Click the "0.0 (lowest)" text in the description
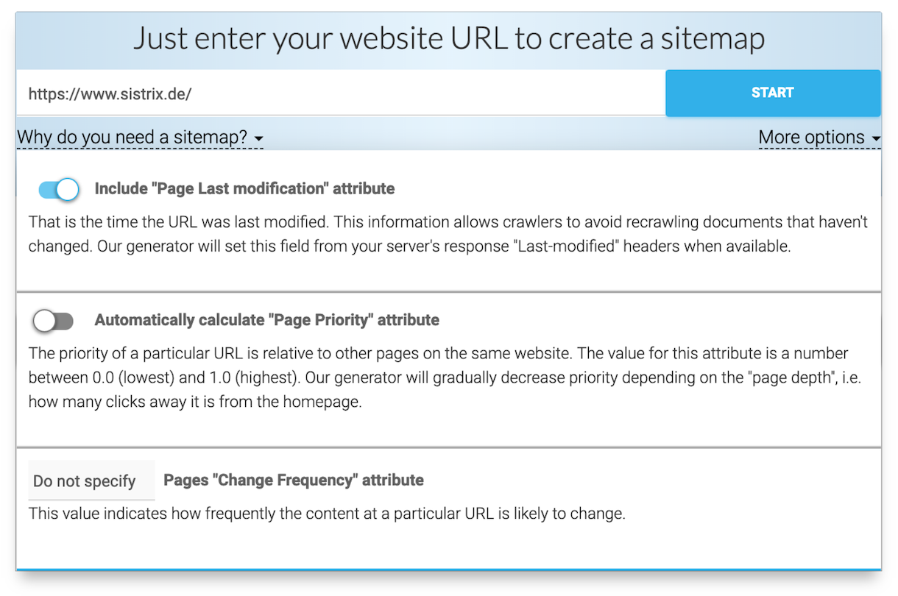The image size is (898, 596). click(119, 378)
